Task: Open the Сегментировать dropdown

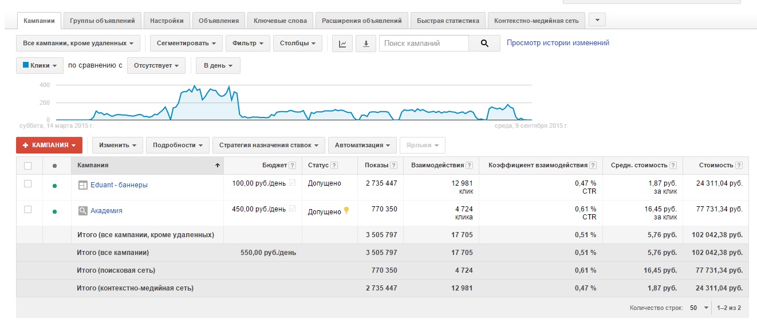Action: coord(186,44)
